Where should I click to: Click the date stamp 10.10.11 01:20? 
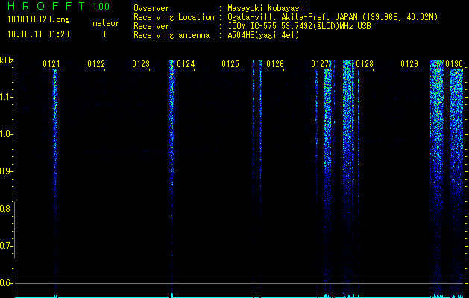(x=38, y=34)
